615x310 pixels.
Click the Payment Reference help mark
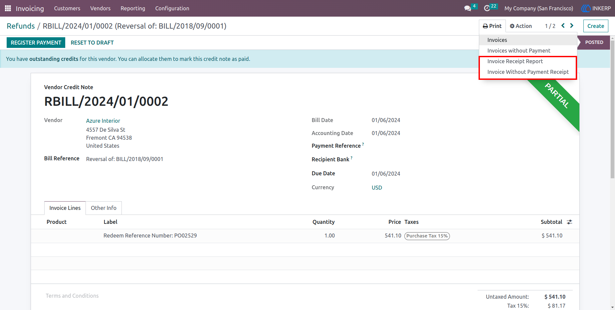tap(363, 144)
